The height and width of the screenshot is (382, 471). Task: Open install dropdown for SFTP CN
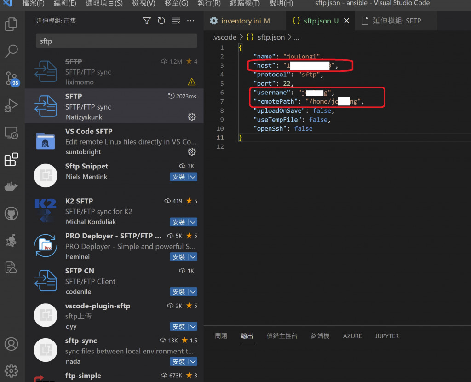[193, 292]
